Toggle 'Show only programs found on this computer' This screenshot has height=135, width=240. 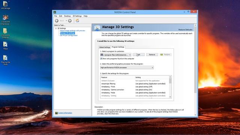click(x=101, y=58)
